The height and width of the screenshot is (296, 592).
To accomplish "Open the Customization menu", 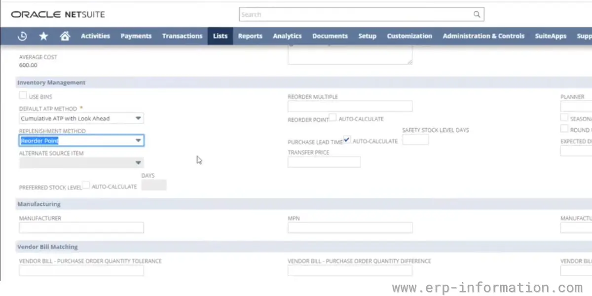I will coord(409,36).
